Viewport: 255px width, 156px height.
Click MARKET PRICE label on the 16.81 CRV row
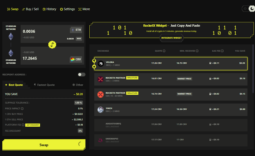tap(185, 79)
